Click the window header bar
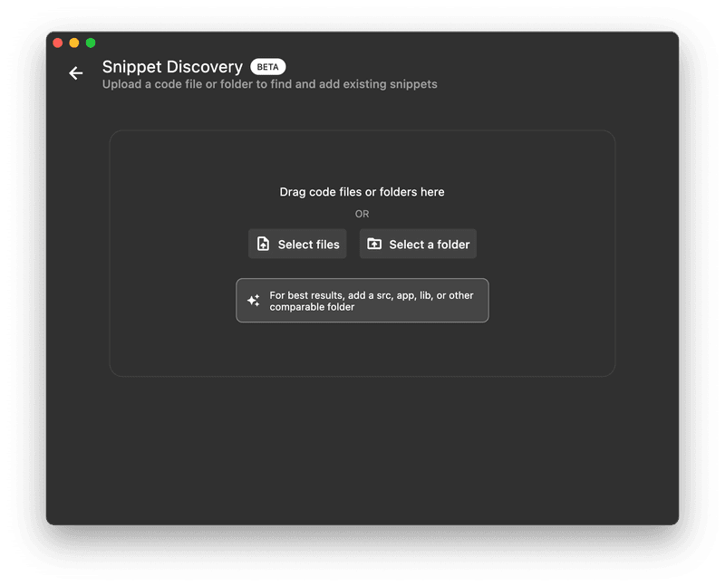Screen dimensions: 725x586 (x=362, y=42)
